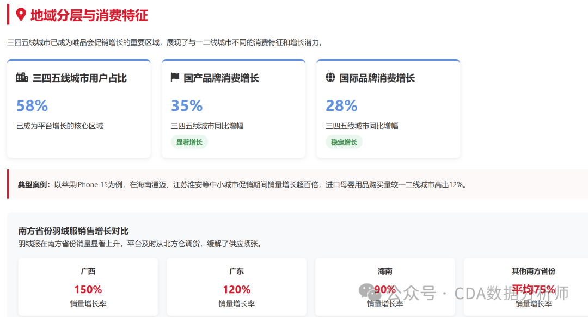Select the 稳定增长 green badge
This screenshot has width=588, height=317.
pos(344,142)
